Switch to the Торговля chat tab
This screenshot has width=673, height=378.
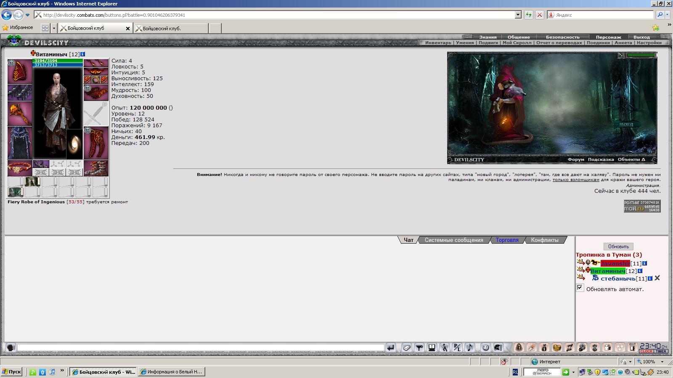click(507, 240)
